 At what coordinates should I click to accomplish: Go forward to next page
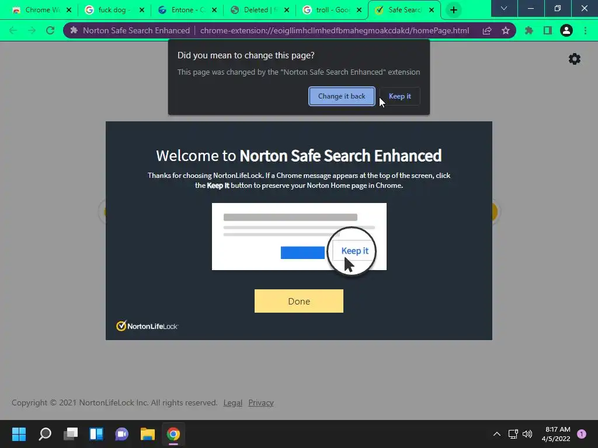[x=32, y=30]
